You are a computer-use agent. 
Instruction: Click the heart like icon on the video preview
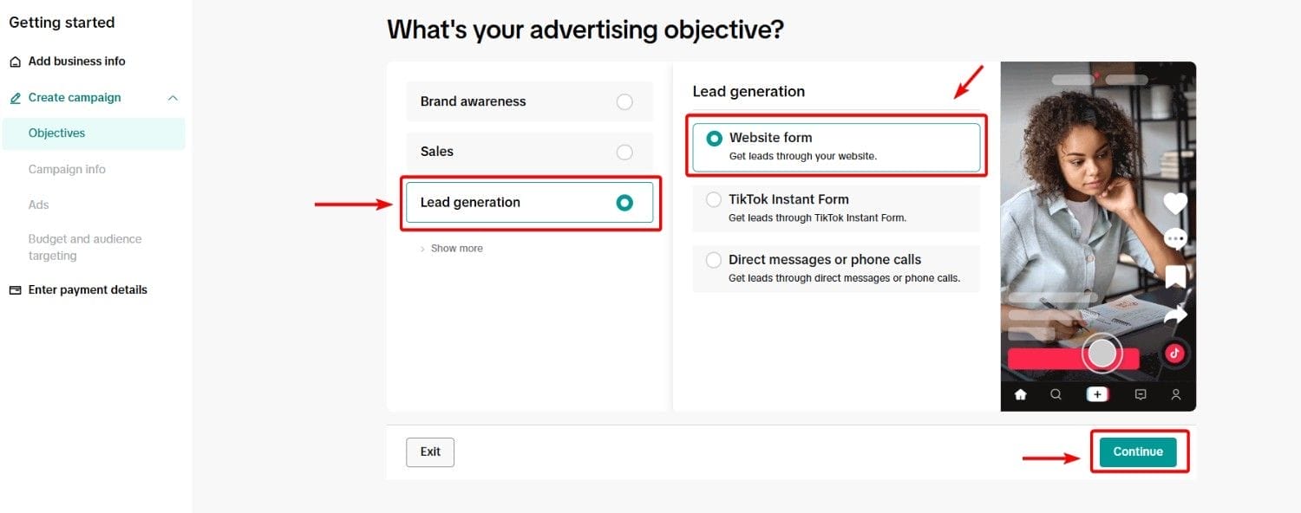(x=1175, y=202)
